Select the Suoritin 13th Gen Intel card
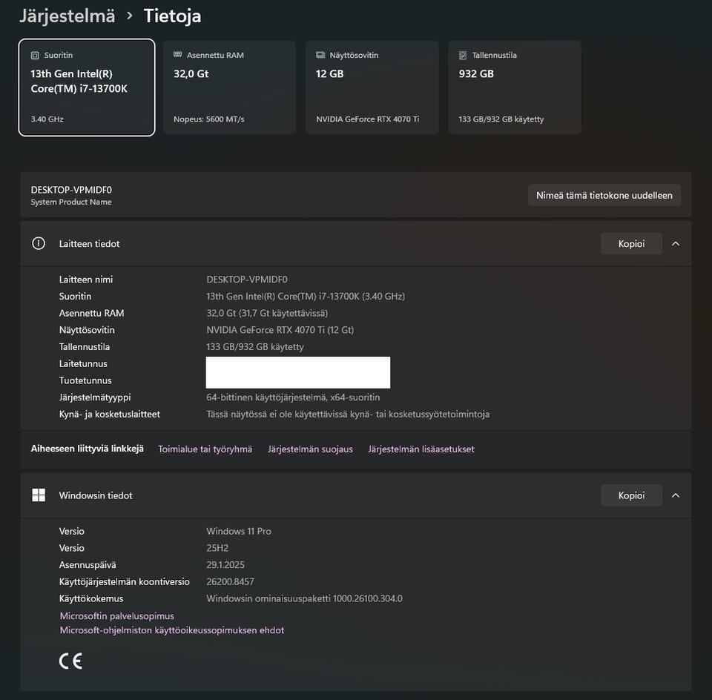 (x=87, y=87)
